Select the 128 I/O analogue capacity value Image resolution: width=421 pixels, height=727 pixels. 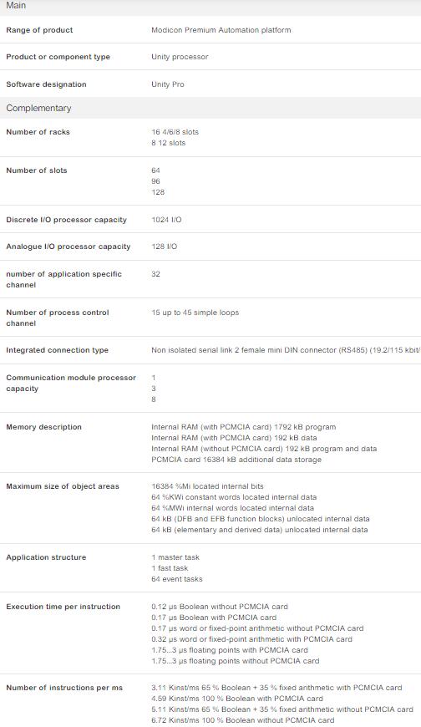[x=164, y=247]
